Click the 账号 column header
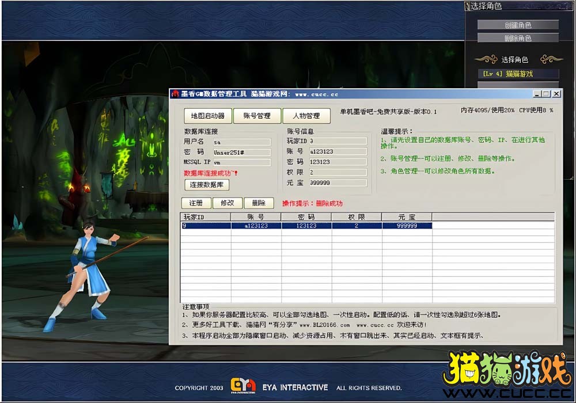The width and height of the screenshot is (576, 403). (256, 217)
